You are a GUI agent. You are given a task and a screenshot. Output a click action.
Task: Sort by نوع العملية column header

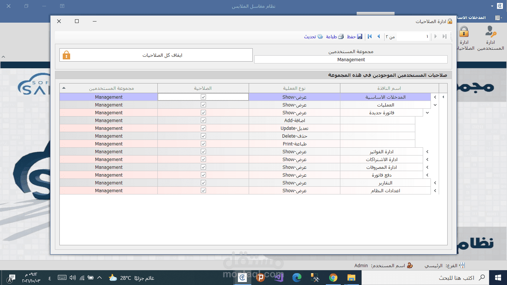tap(294, 88)
